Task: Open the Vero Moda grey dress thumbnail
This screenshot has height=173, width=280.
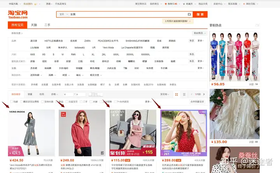Action: click(31, 133)
